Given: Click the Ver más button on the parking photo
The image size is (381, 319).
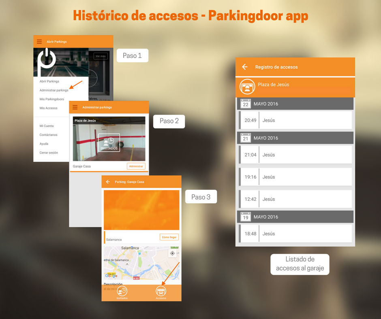Looking at the screenshot, I should (x=101, y=56).
